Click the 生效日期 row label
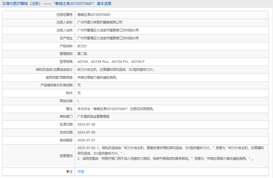 point(66,132)
